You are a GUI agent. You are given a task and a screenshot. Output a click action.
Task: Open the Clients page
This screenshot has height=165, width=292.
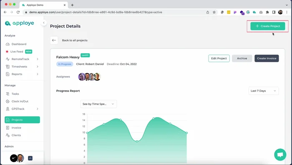16,135
